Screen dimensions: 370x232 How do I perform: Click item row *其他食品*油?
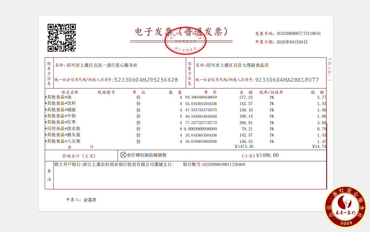186,97
